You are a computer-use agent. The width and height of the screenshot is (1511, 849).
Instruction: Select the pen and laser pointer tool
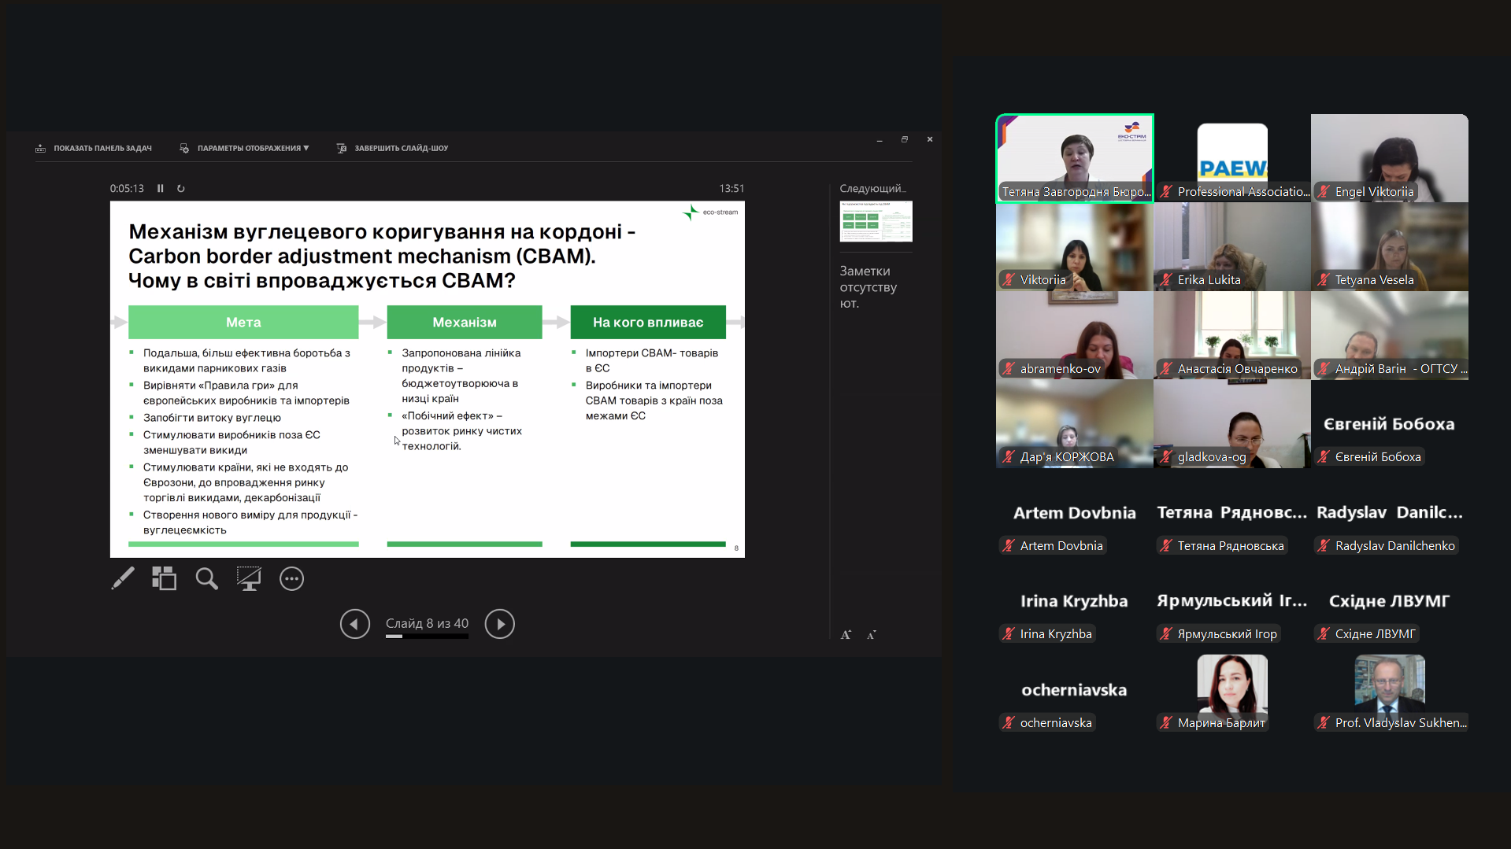pos(123,578)
